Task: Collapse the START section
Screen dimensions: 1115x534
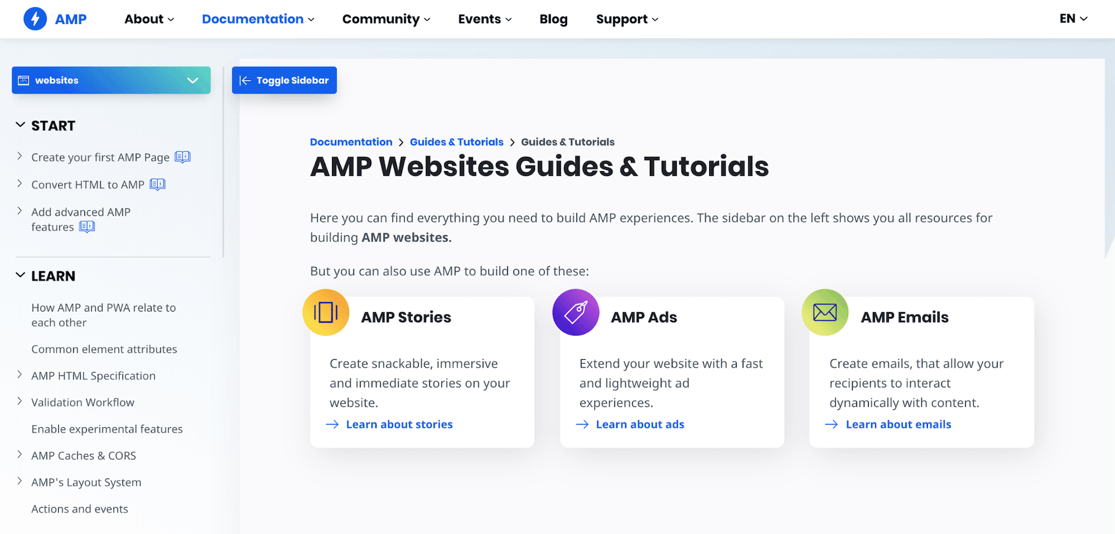Action: coord(20,125)
